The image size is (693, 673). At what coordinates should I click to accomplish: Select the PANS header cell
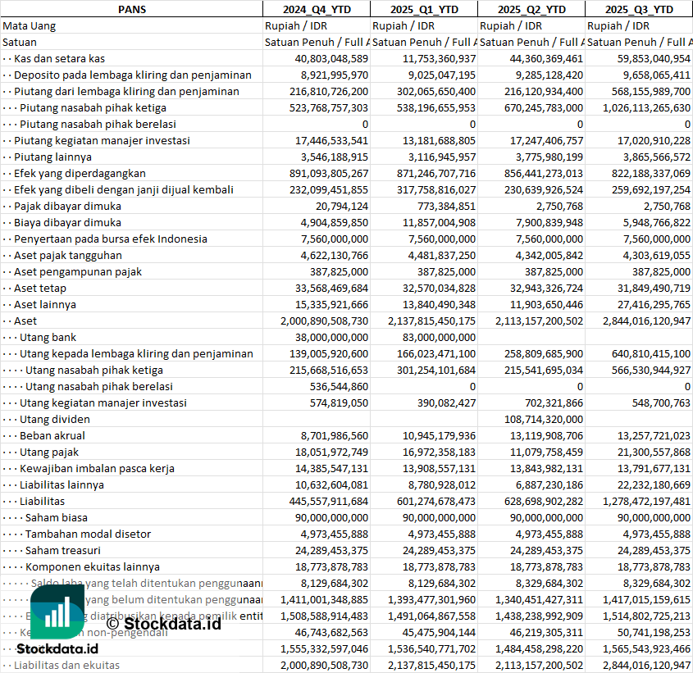(x=131, y=9)
